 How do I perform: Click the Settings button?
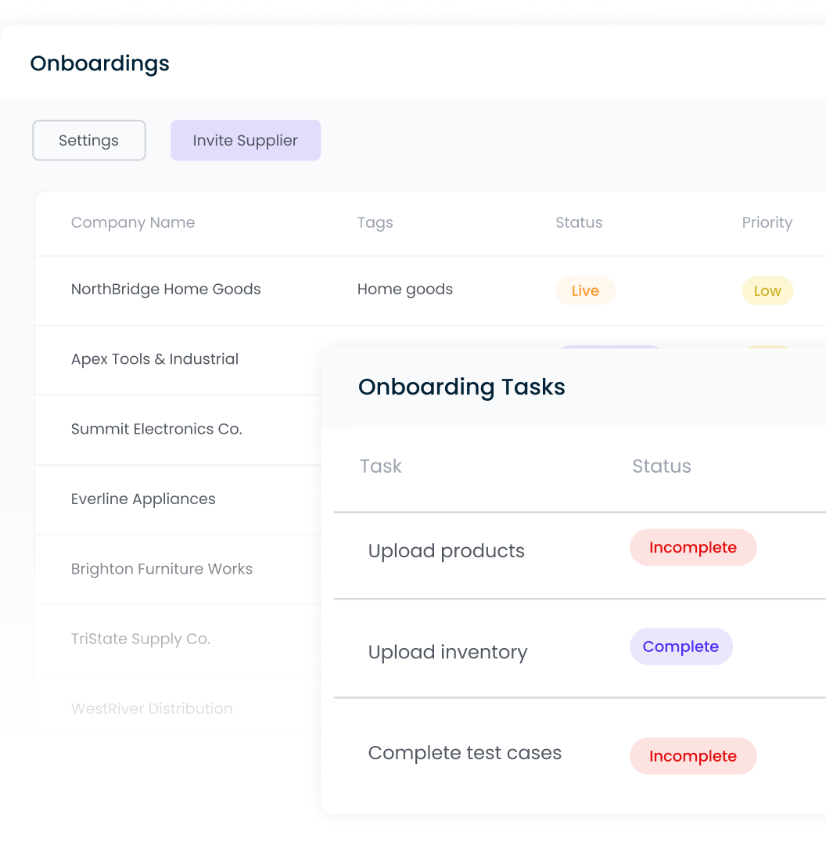click(88, 140)
